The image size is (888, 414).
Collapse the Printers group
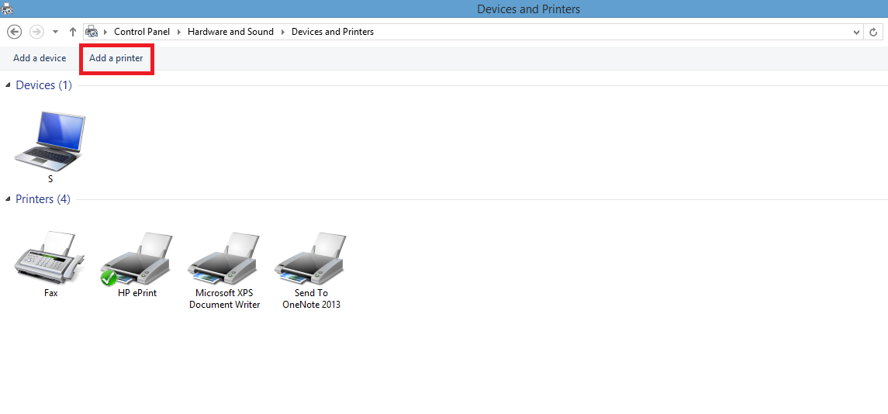pyautogui.click(x=9, y=199)
